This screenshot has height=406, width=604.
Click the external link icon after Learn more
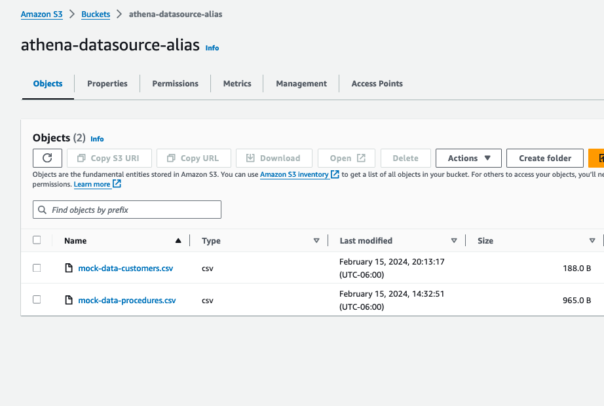(x=117, y=184)
